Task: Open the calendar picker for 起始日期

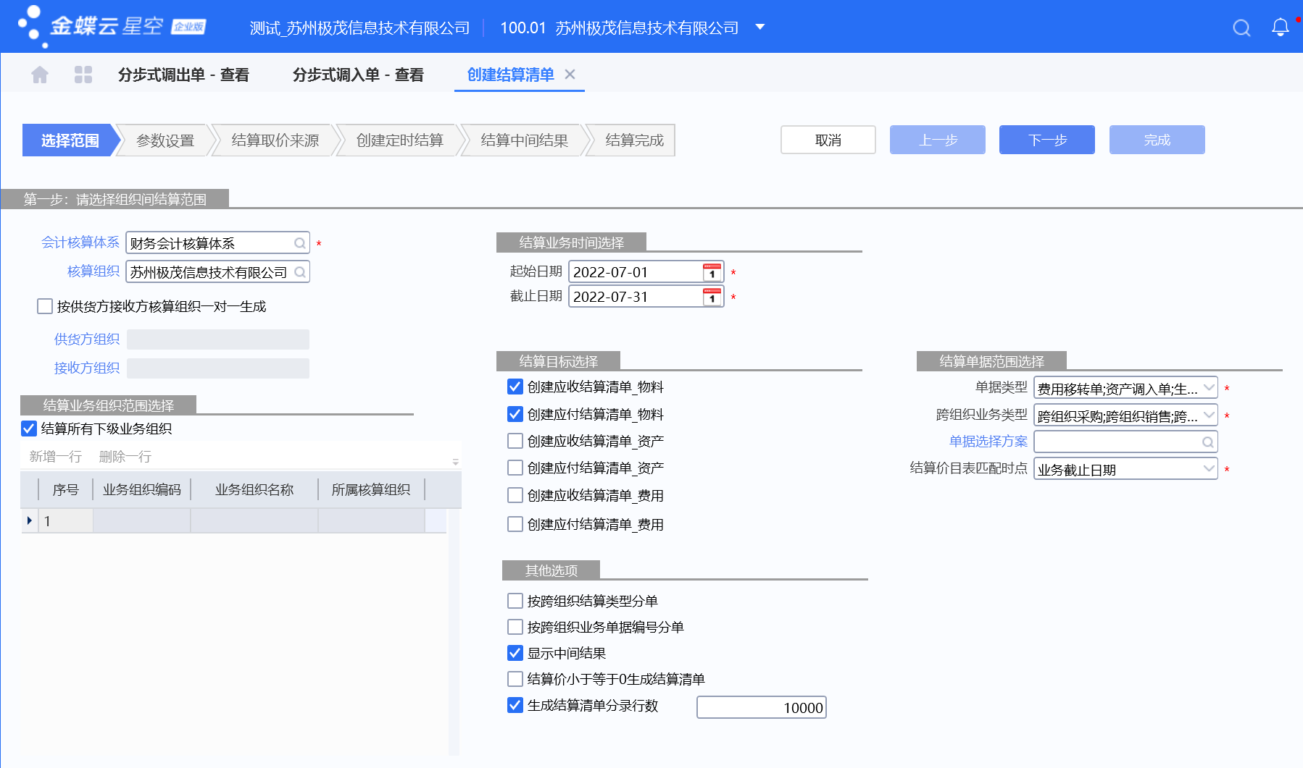Action: pyautogui.click(x=712, y=272)
